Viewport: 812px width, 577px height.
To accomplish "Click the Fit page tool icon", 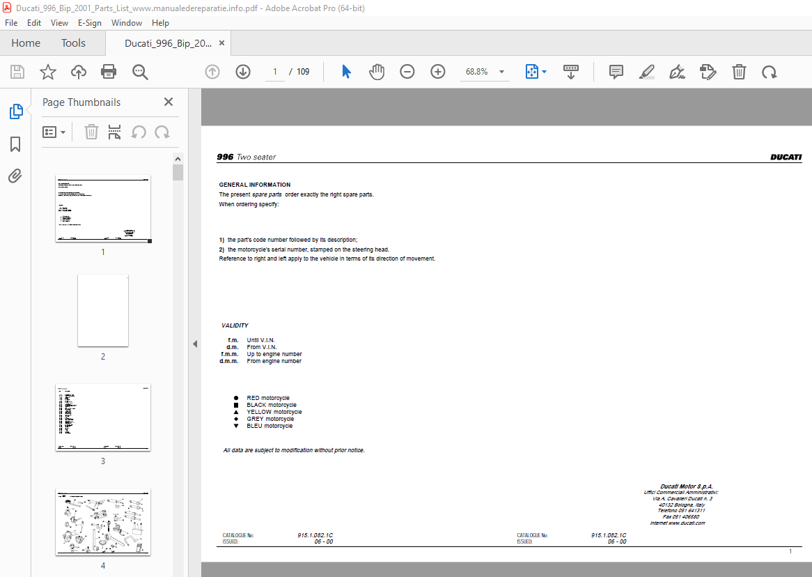I will (x=532, y=72).
